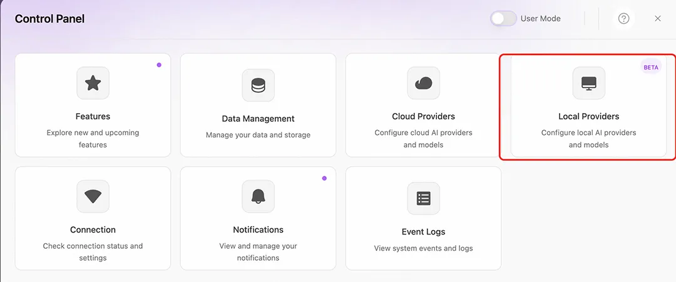
Task: Select the Cloud Providers title
Action: pyautogui.click(x=423, y=116)
